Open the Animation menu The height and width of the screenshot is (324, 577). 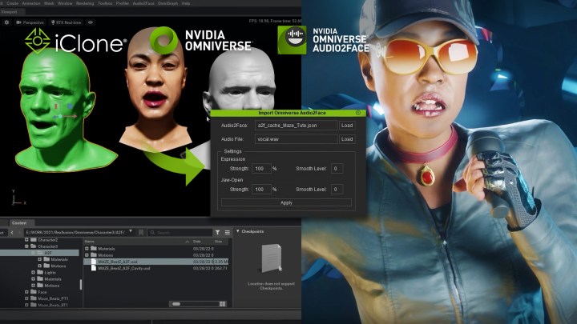click(x=31, y=3)
